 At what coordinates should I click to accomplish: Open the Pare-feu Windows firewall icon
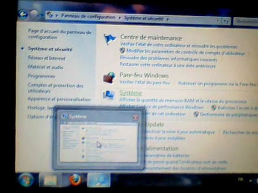click(109, 78)
